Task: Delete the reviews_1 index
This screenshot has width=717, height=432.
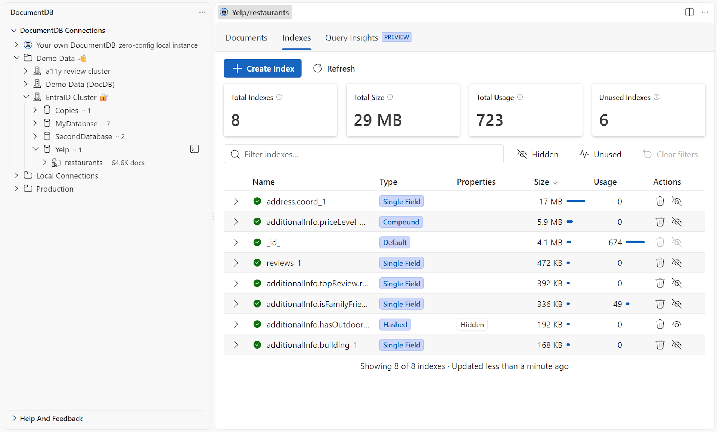Action: [660, 263]
